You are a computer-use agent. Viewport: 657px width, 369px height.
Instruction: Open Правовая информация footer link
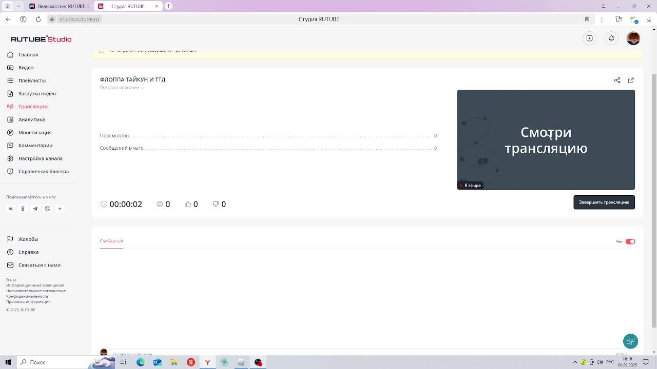click(28, 302)
